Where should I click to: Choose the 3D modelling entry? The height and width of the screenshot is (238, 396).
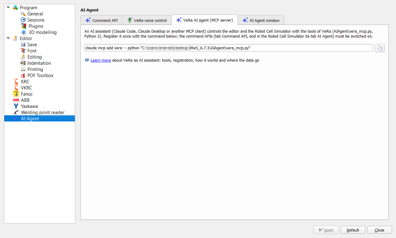(43, 32)
